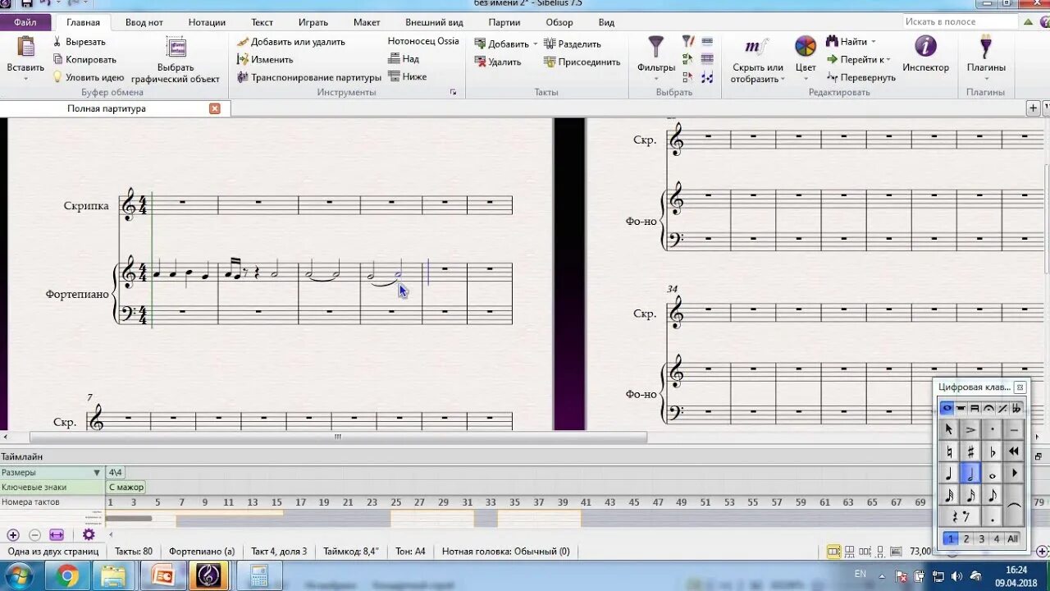Select half note on keypad

pyautogui.click(x=970, y=474)
